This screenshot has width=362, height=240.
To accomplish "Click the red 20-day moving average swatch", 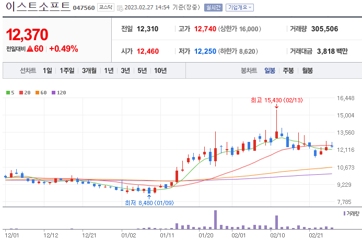I will click(x=21, y=93).
